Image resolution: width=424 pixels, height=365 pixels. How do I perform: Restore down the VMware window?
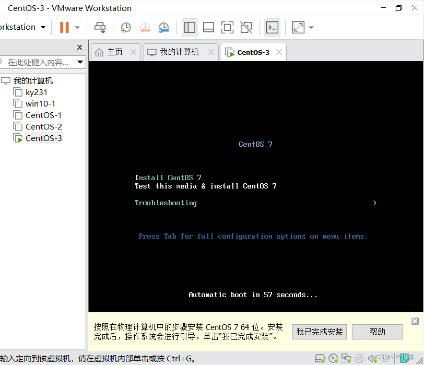tap(398, 8)
